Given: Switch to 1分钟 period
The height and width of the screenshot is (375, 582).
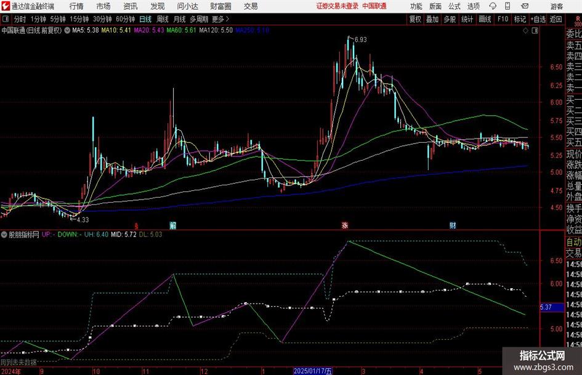Looking at the screenshot, I should click(x=38, y=19).
